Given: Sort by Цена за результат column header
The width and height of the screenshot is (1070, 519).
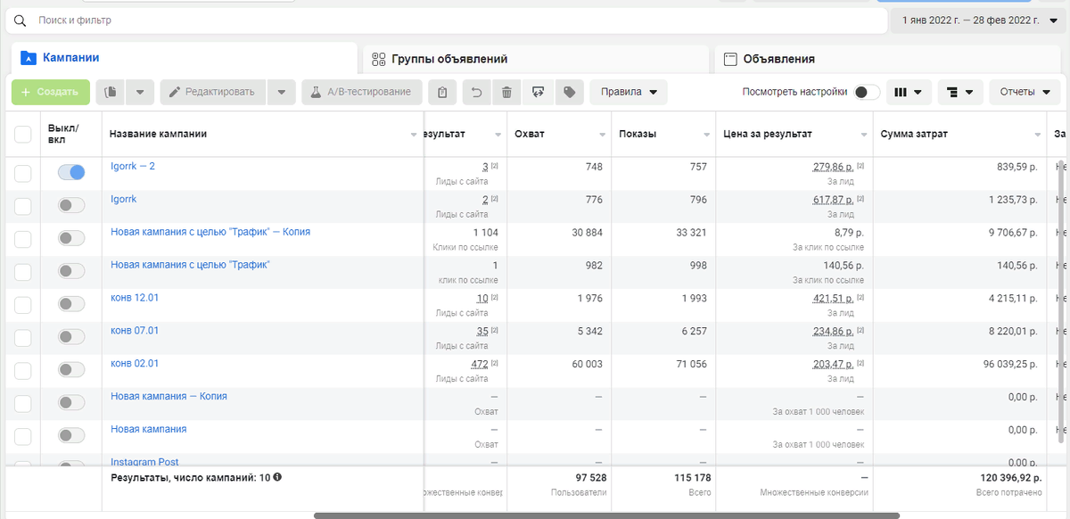Looking at the screenshot, I should coord(768,134).
